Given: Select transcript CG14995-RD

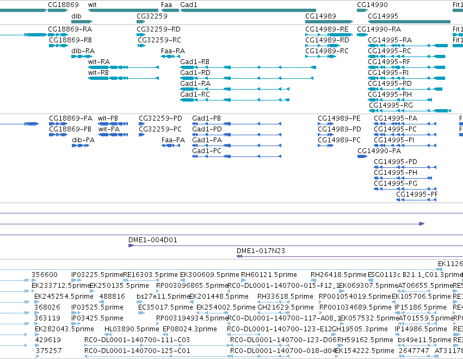Looking at the screenshot, I should coord(405,89).
